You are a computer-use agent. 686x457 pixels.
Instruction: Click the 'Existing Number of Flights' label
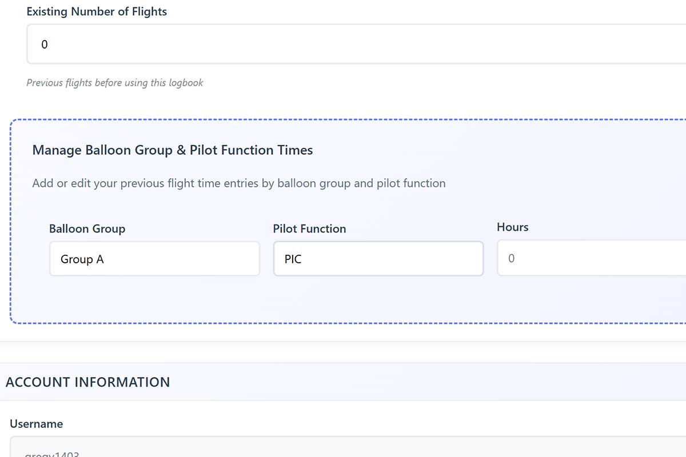[x=97, y=11]
